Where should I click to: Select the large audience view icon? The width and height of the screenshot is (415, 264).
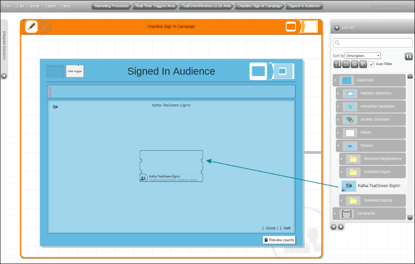tap(258, 71)
